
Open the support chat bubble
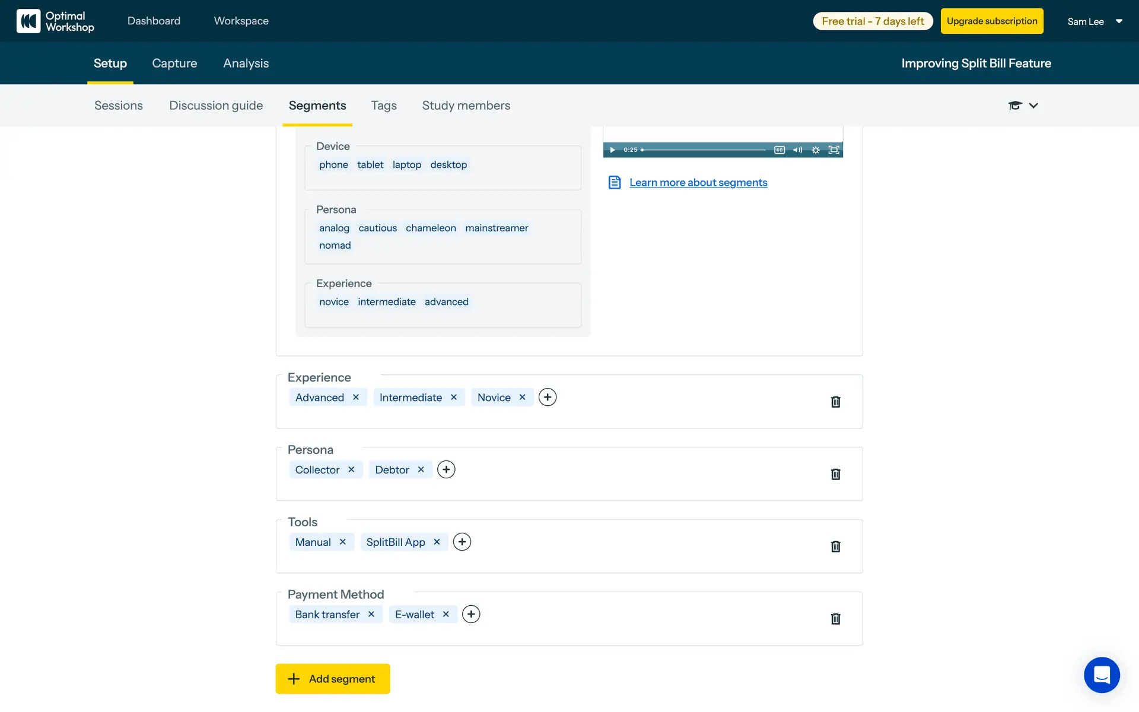1102,675
